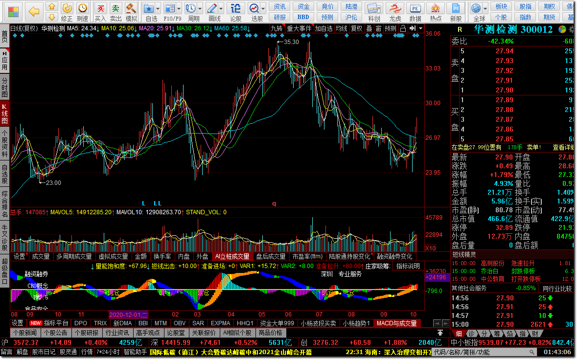The image size is (578, 360).
Task: Open the 周期 period icon
Action: click(191, 8)
